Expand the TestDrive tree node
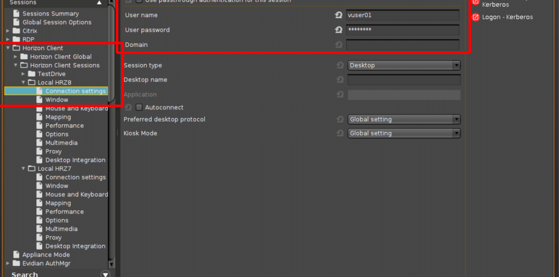Screen dimensions: 559x277 click(23, 74)
